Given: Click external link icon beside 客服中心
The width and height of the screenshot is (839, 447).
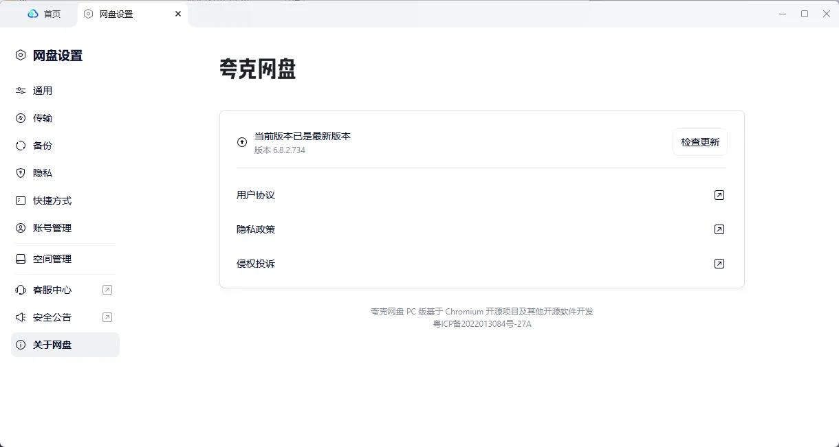Looking at the screenshot, I should click(107, 290).
